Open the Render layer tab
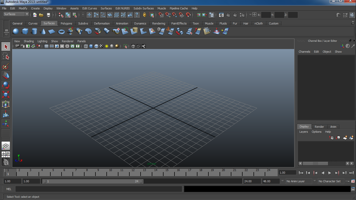This screenshot has width=356, height=200. pos(319,127)
